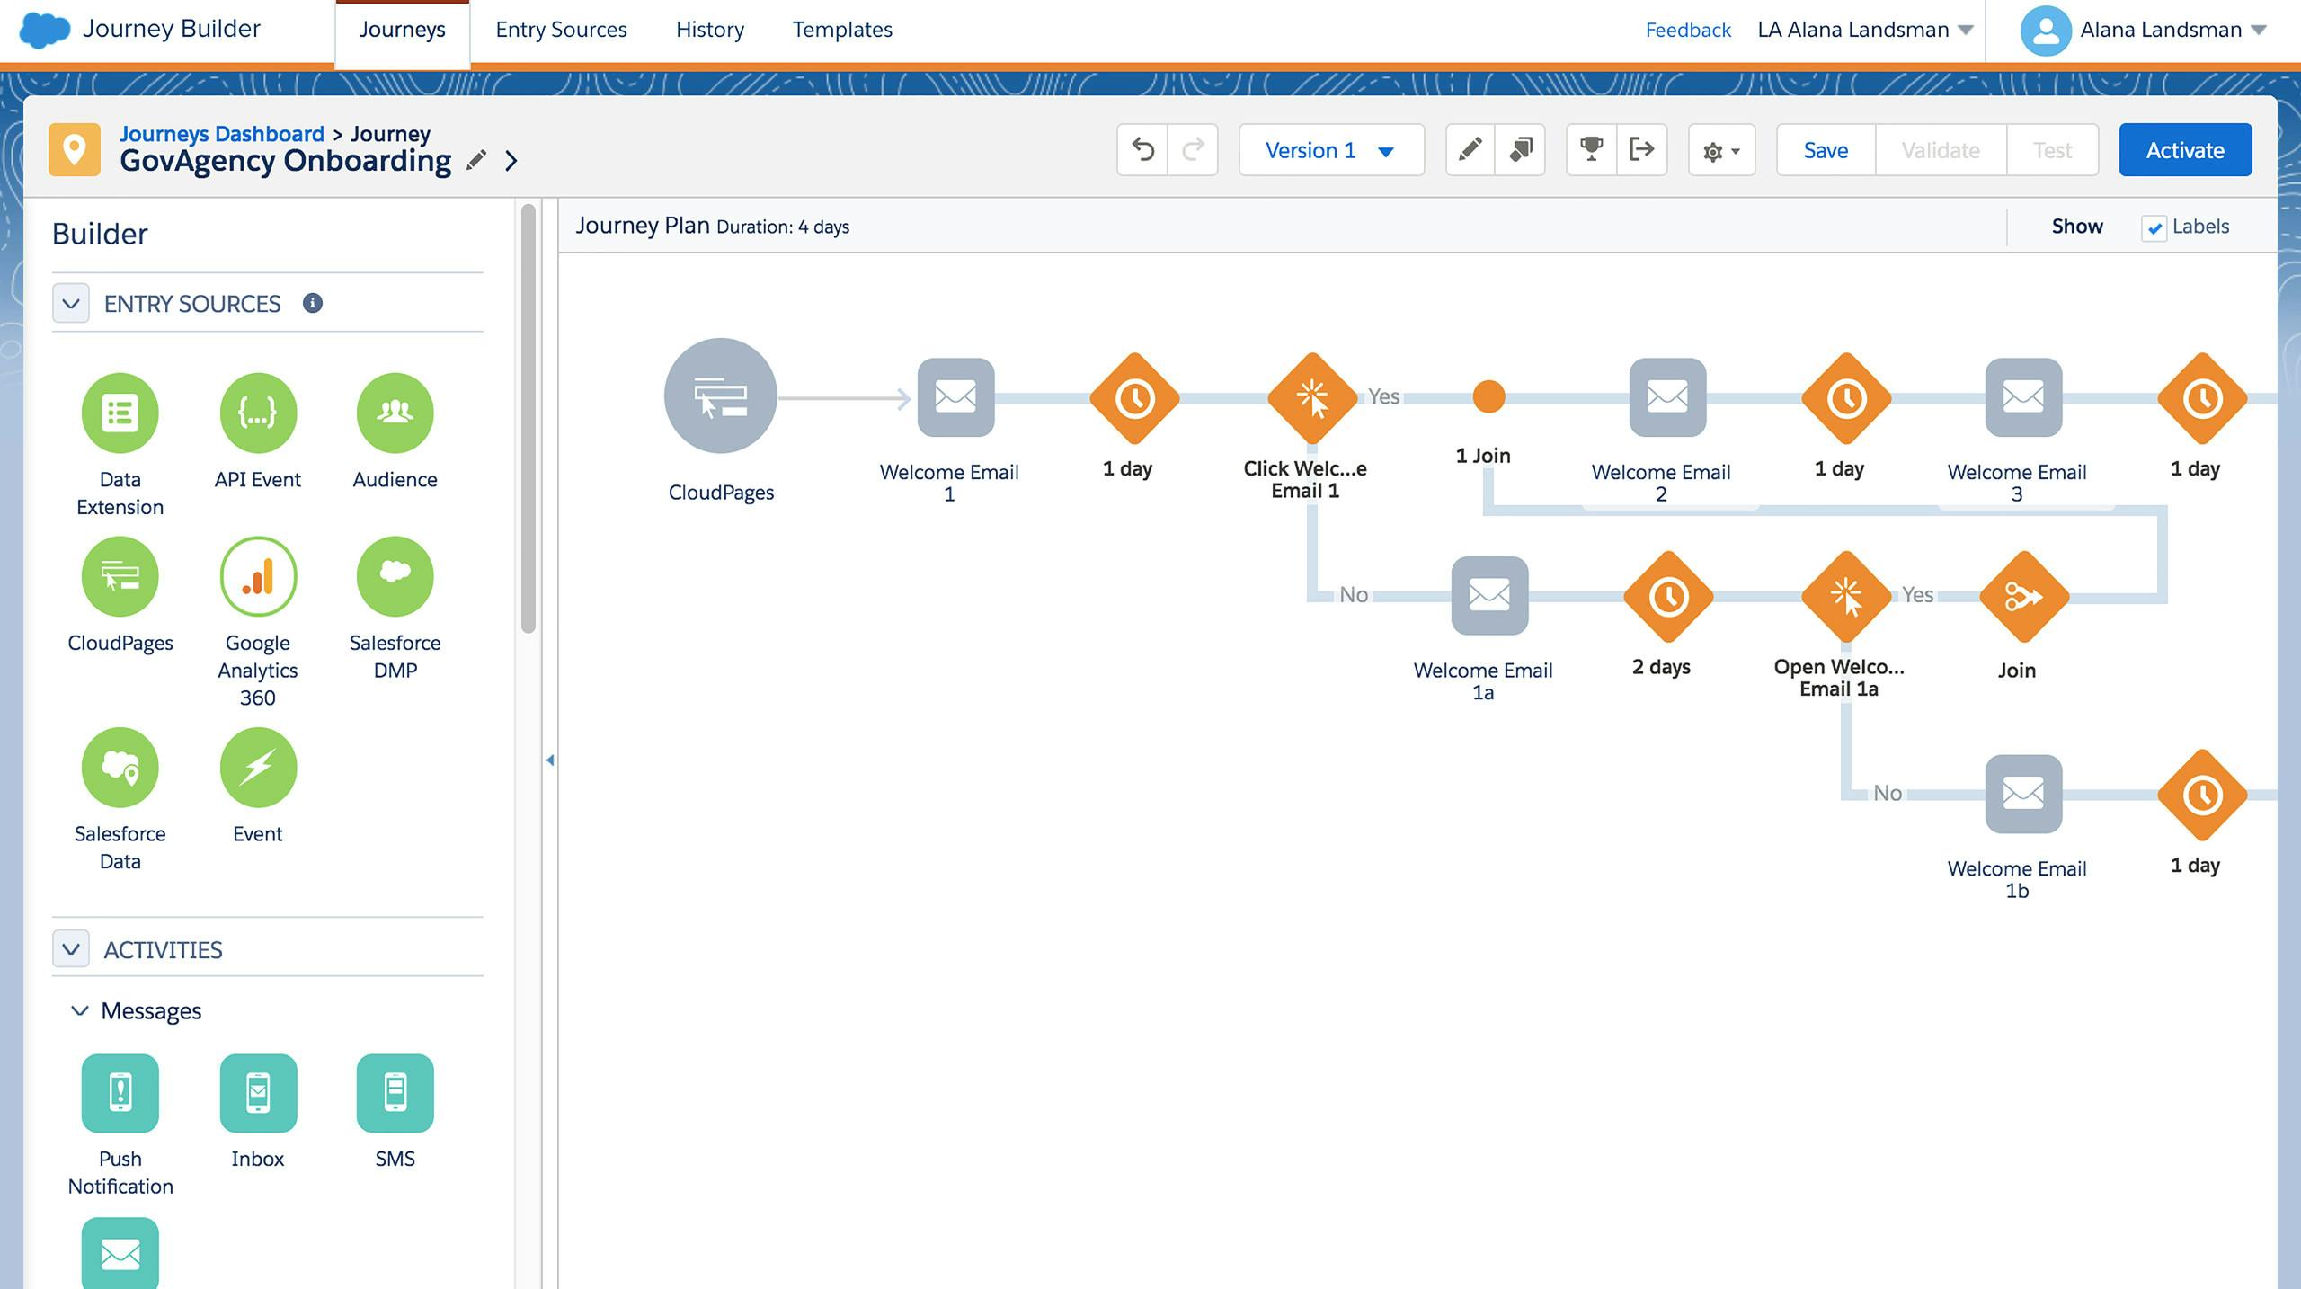Image resolution: width=2301 pixels, height=1289 pixels.
Task: Click the Goal trophy icon in toolbar
Action: [1590, 148]
